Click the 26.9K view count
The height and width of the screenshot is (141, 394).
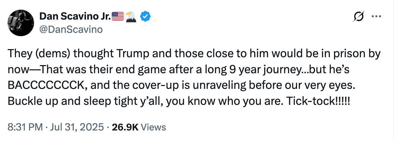125,127
